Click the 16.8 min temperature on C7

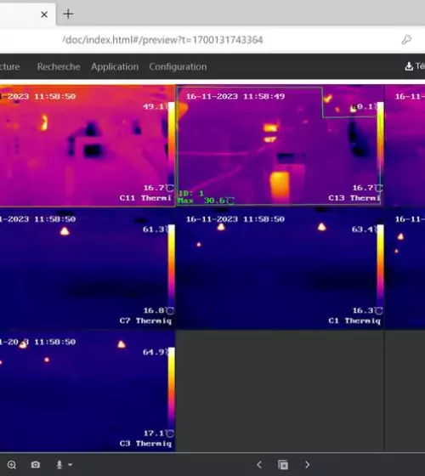pyautogui.click(x=158, y=310)
